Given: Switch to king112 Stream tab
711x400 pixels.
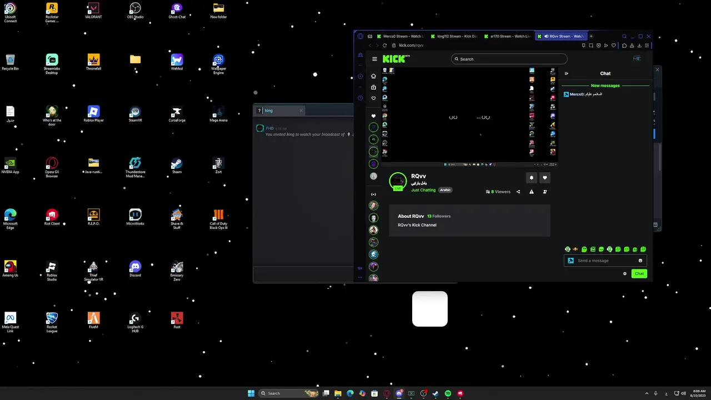Looking at the screenshot, I should click(x=453, y=36).
